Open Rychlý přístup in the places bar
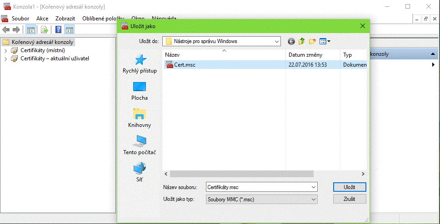Screen dimensions: 440x224 [x=140, y=64]
